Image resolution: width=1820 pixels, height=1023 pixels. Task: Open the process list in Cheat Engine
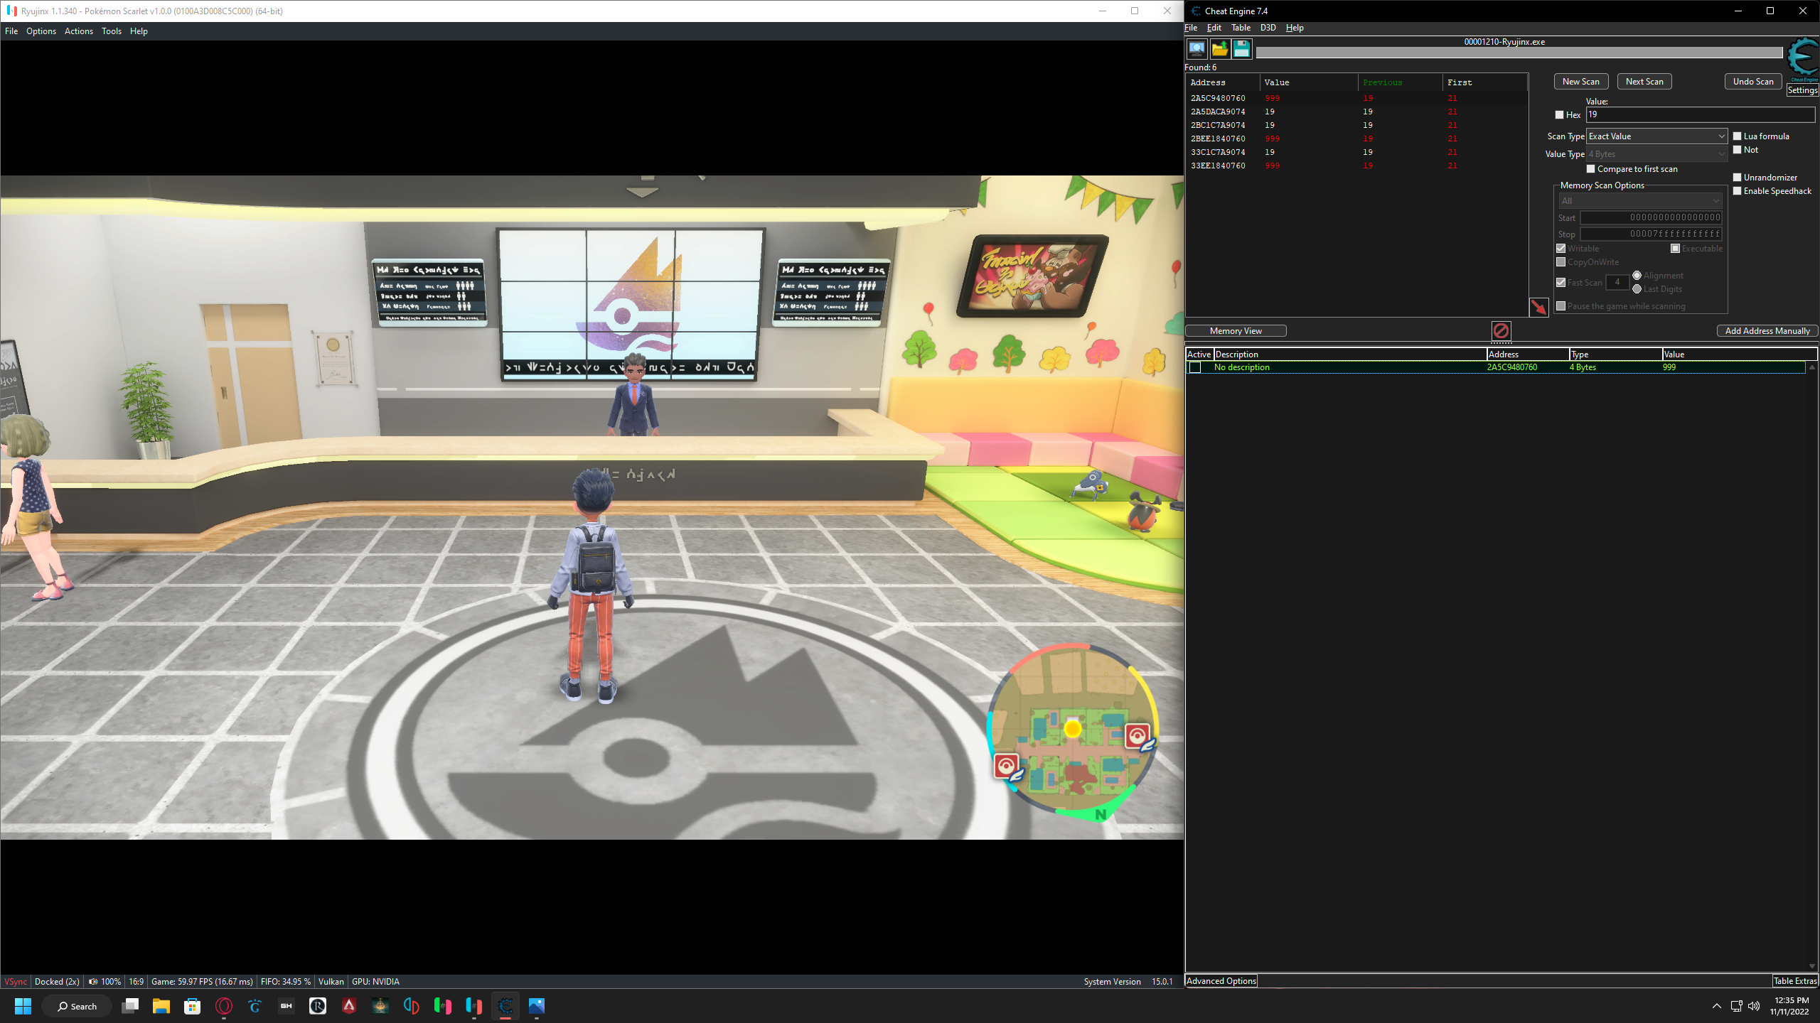click(1197, 49)
